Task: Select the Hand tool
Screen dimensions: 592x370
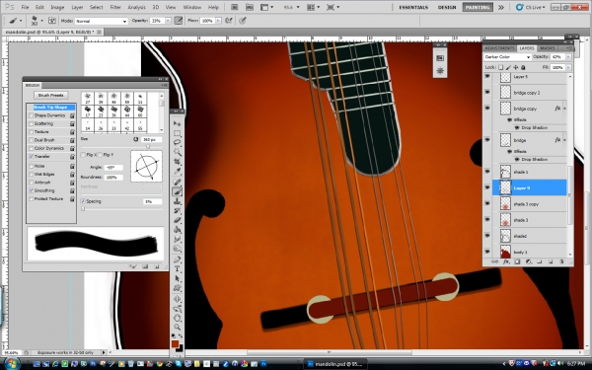Action: (x=177, y=318)
